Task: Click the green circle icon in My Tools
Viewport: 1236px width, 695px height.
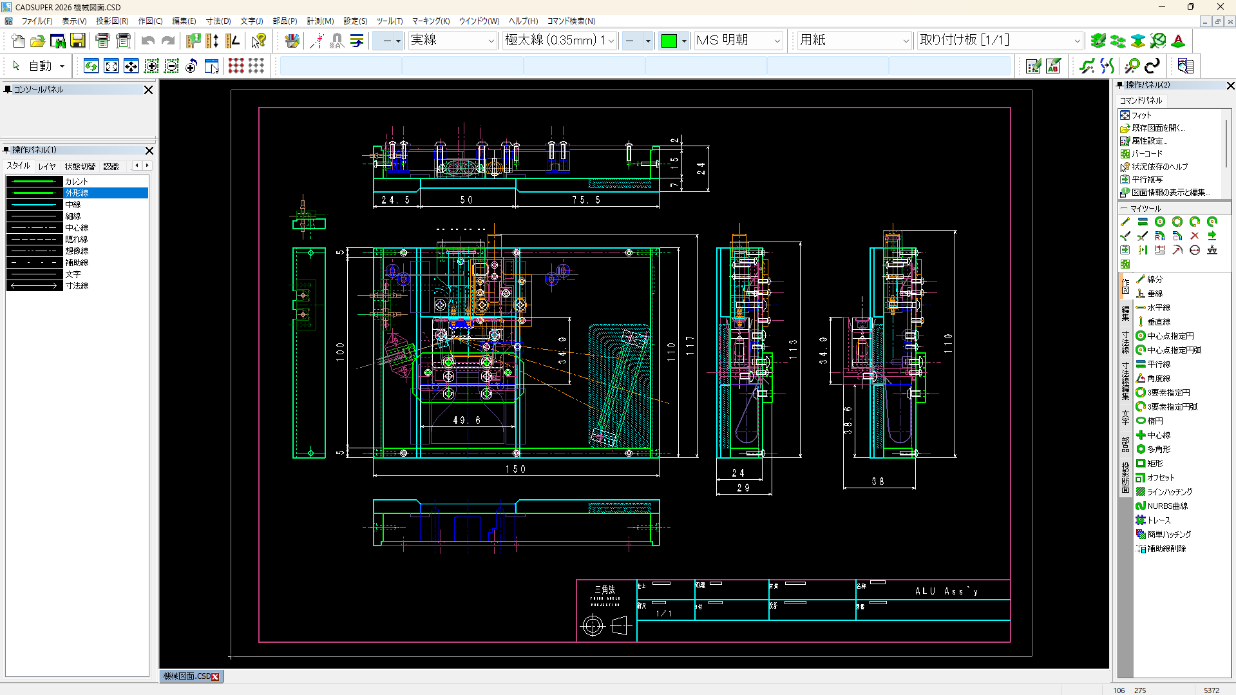Action: (1160, 222)
